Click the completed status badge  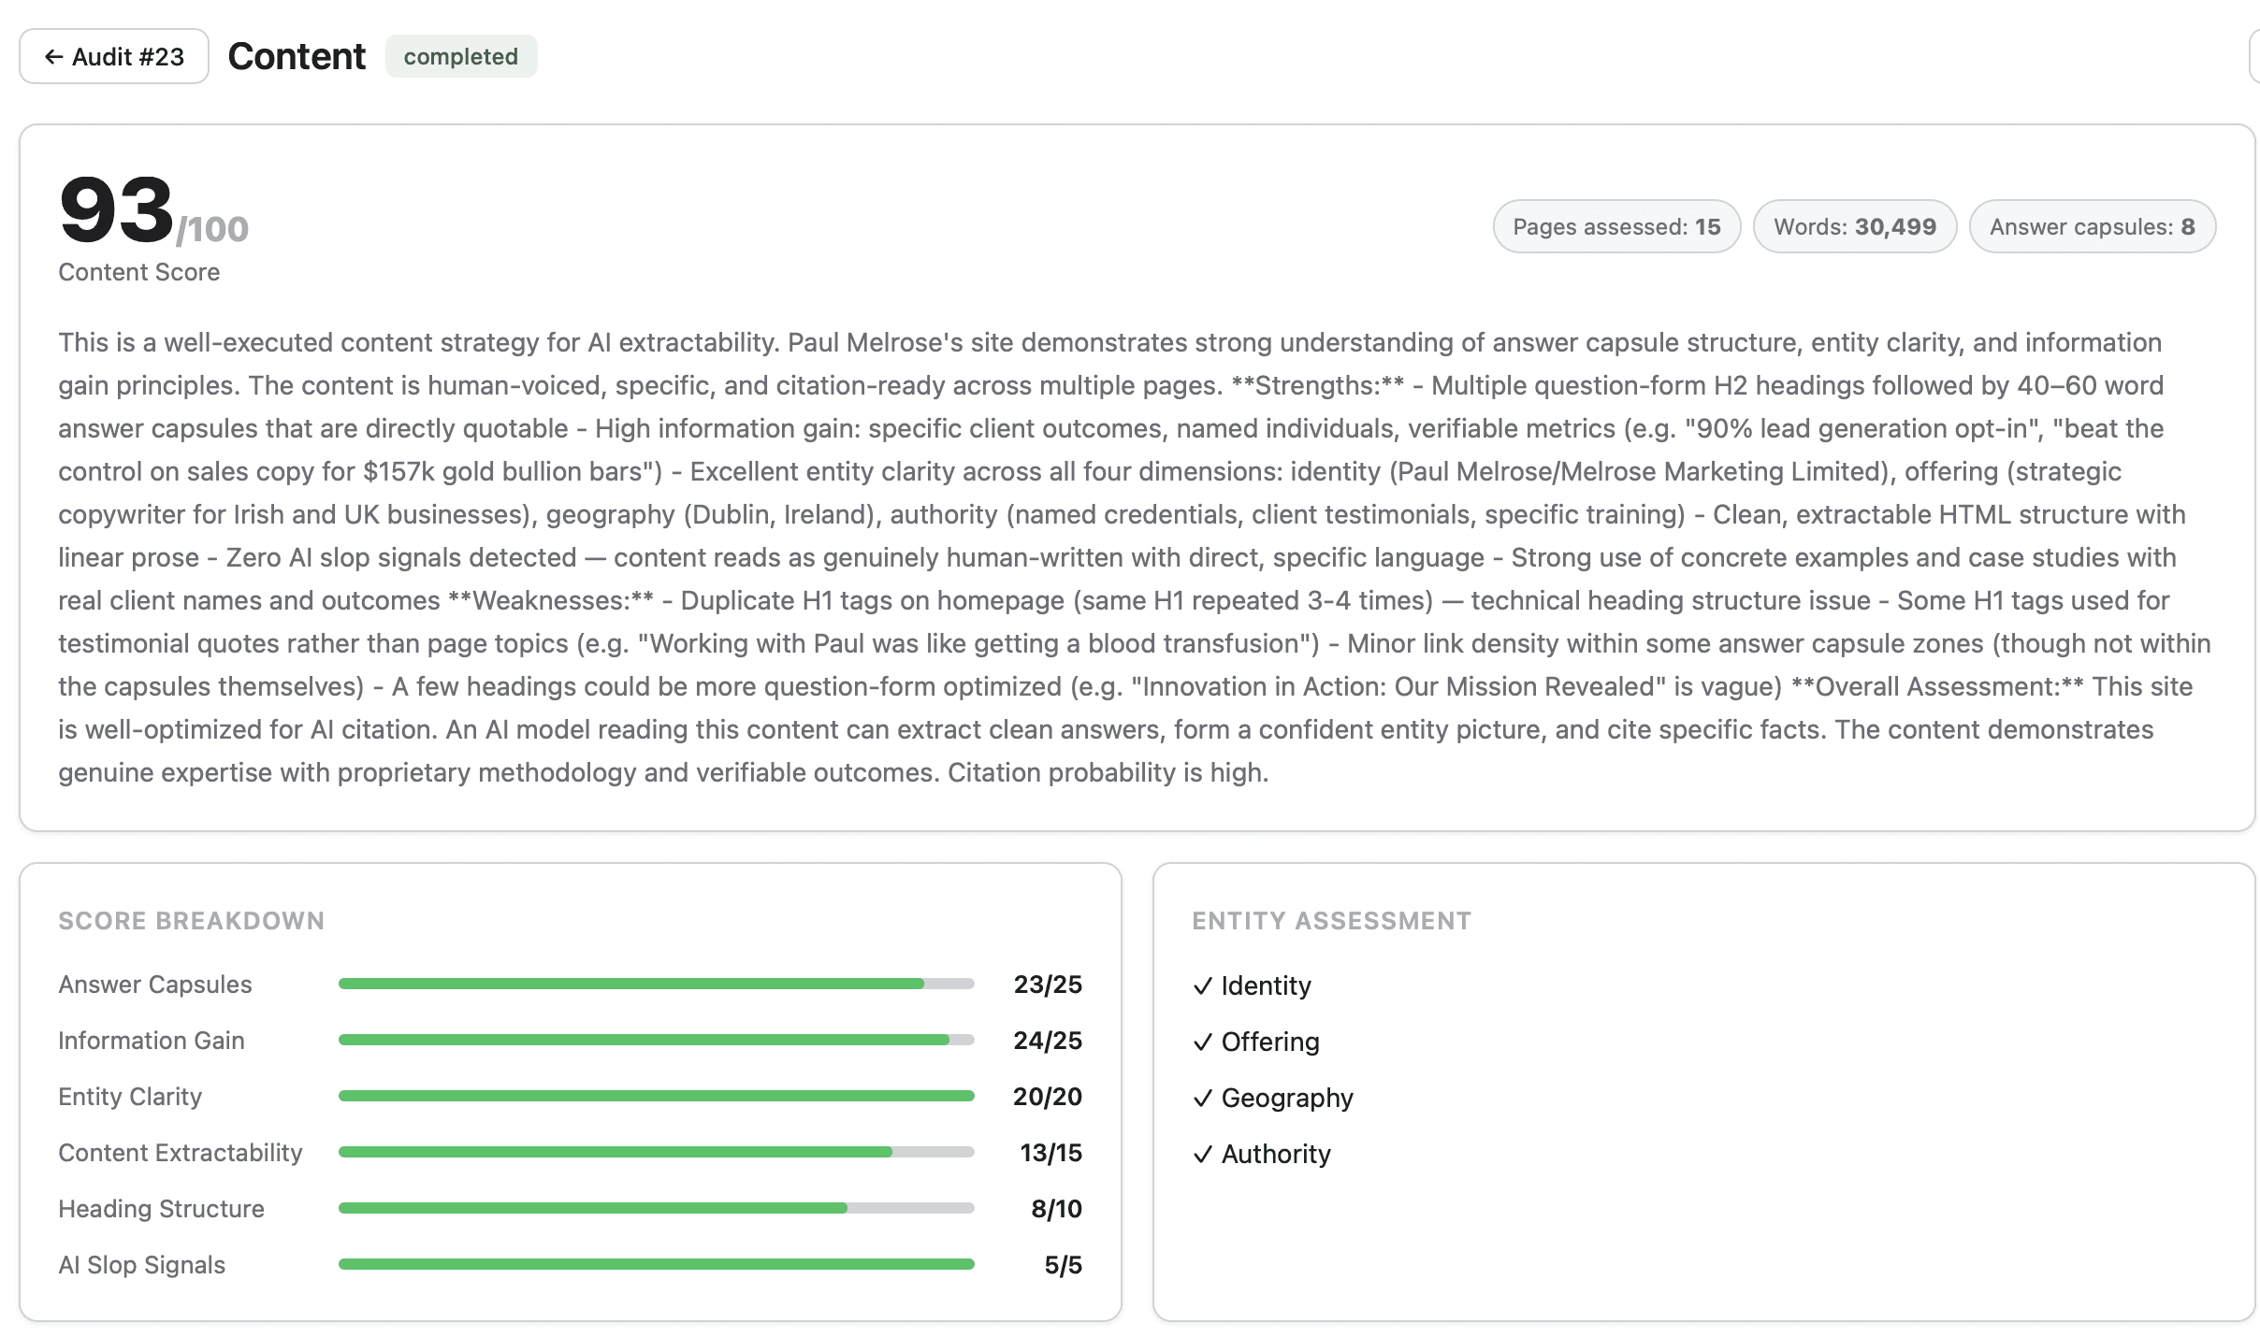[461, 57]
